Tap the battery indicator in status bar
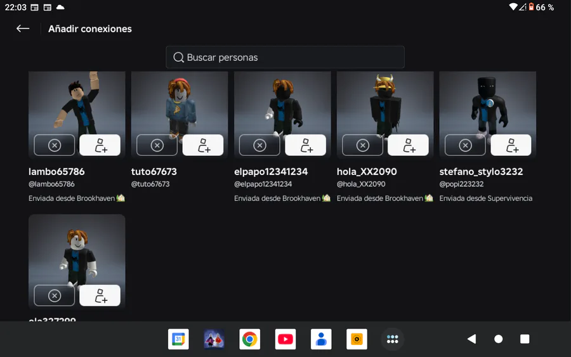Image resolution: width=571 pixels, height=357 pixels. (x=531, y=7)
